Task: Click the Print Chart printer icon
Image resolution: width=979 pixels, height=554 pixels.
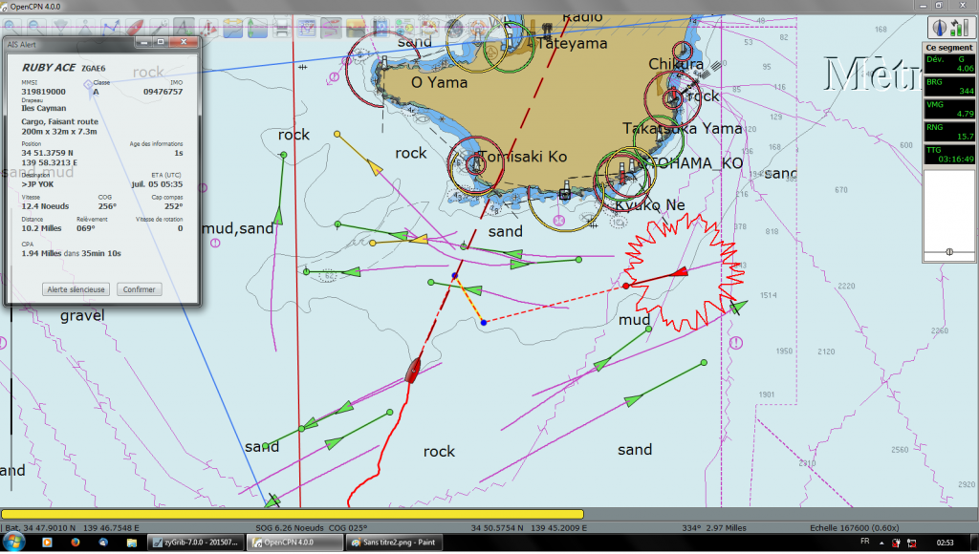Action: pyautogui.click(x=282, y=28)
